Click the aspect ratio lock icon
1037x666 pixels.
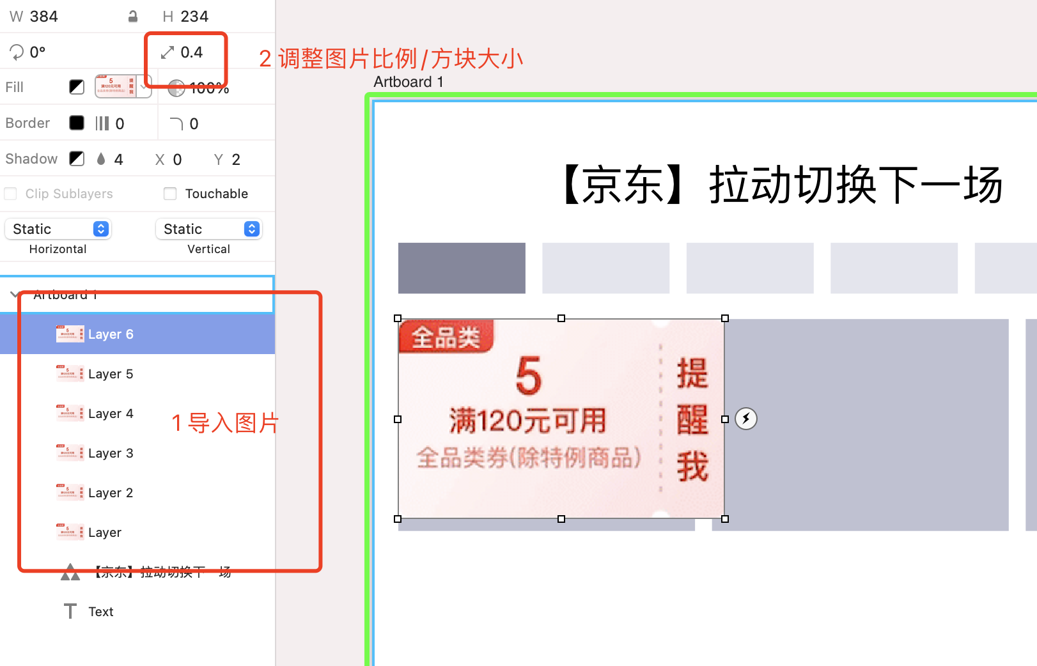(x=133, y=17)
